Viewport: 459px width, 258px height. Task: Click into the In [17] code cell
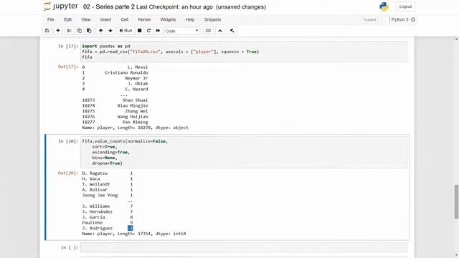[244, 52]
